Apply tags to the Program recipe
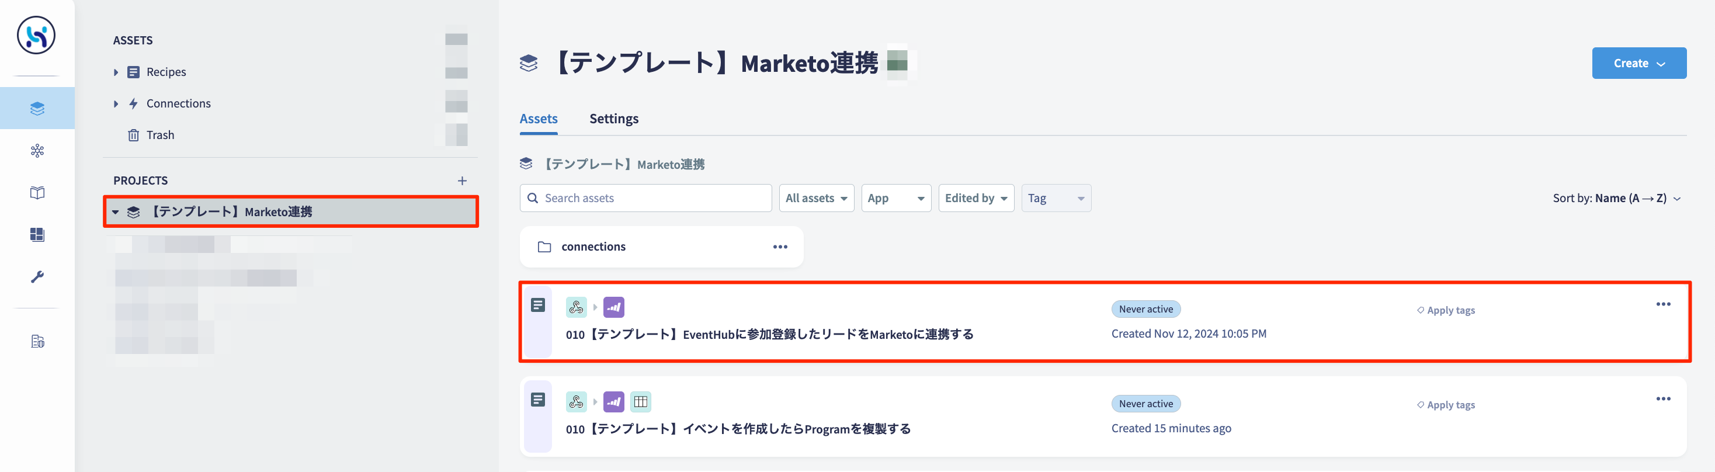Image resolution: width=1715 pixels, height=472 pixels. 1445,405
